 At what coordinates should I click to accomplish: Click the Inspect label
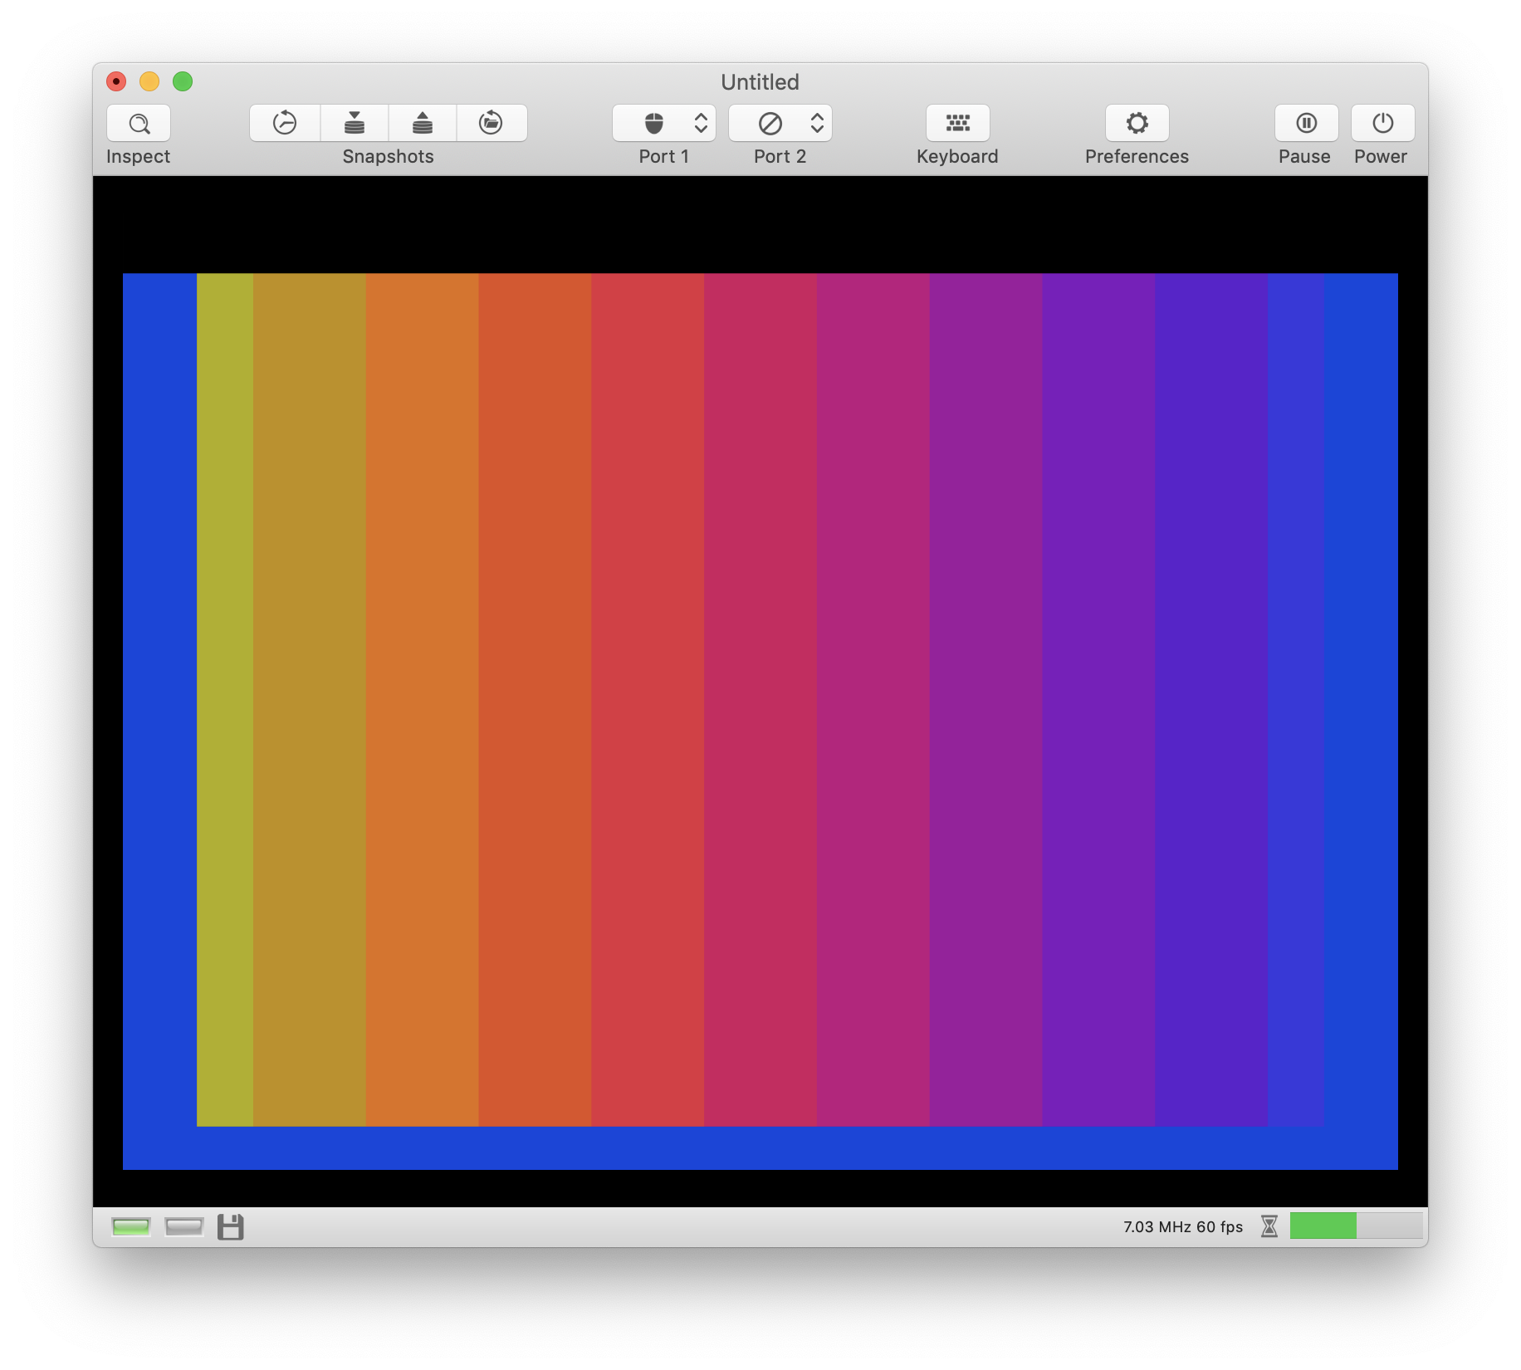138,156
